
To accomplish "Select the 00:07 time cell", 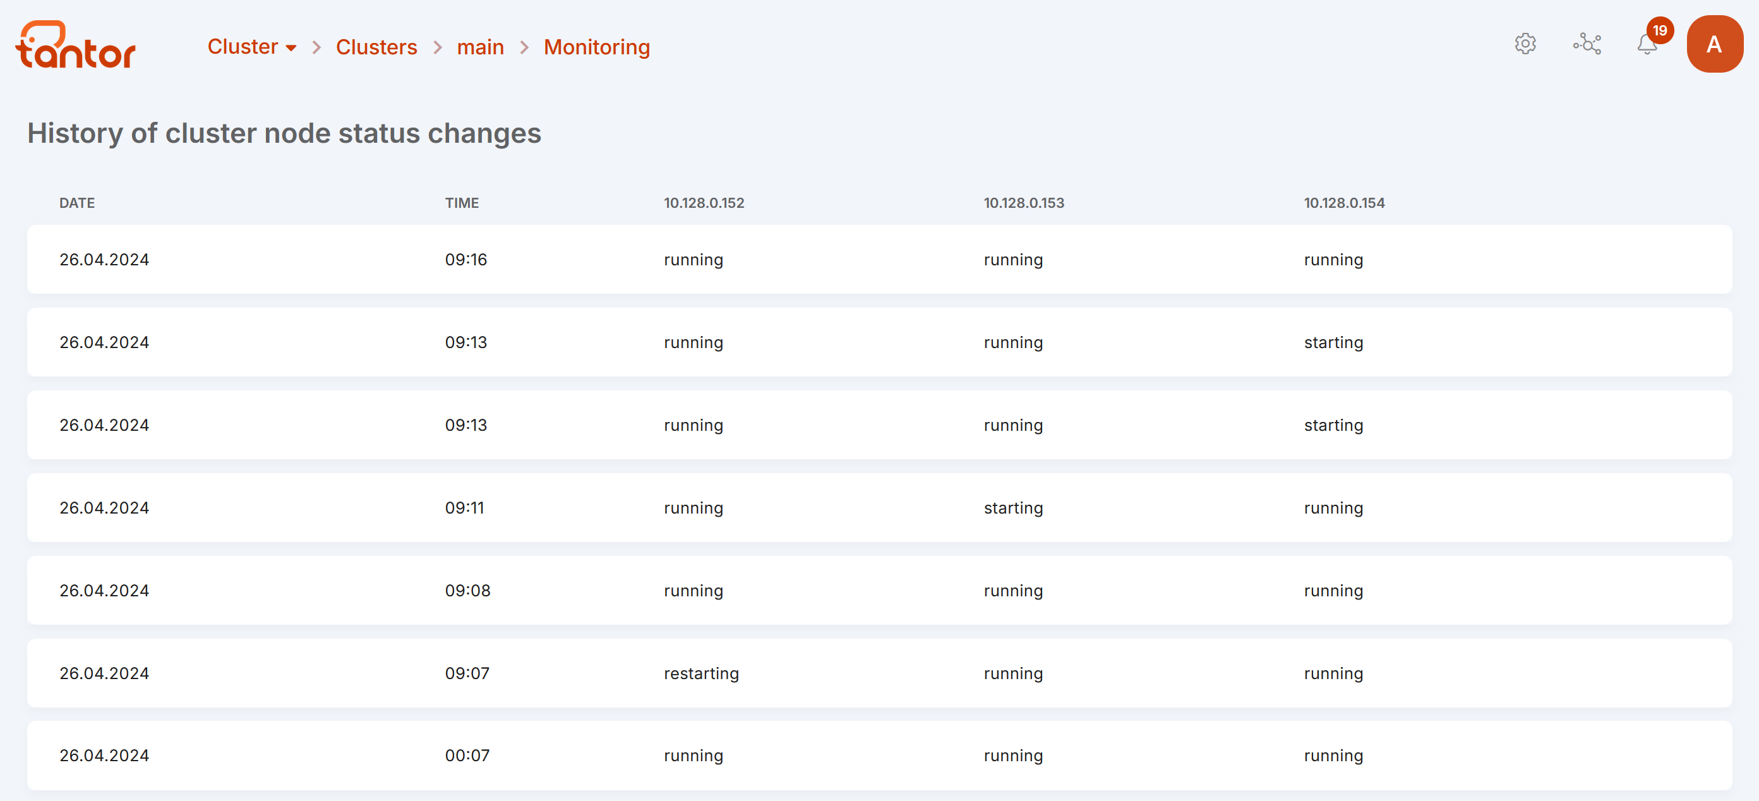I will 467,756.
